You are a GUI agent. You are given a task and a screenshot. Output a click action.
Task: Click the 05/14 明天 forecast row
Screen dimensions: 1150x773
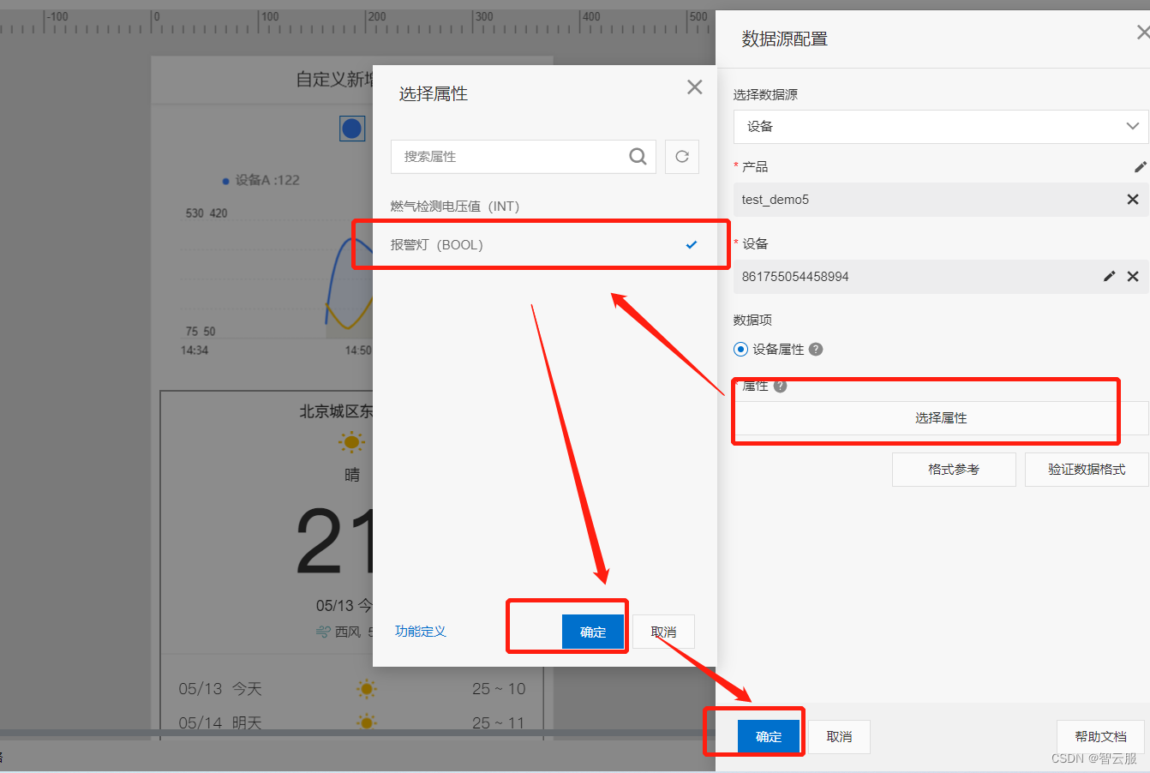click(352, 723)
